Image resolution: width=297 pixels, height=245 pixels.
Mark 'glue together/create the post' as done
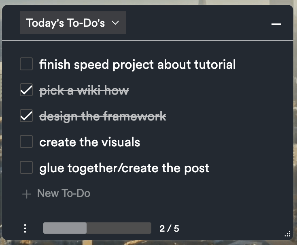(26, 167)
